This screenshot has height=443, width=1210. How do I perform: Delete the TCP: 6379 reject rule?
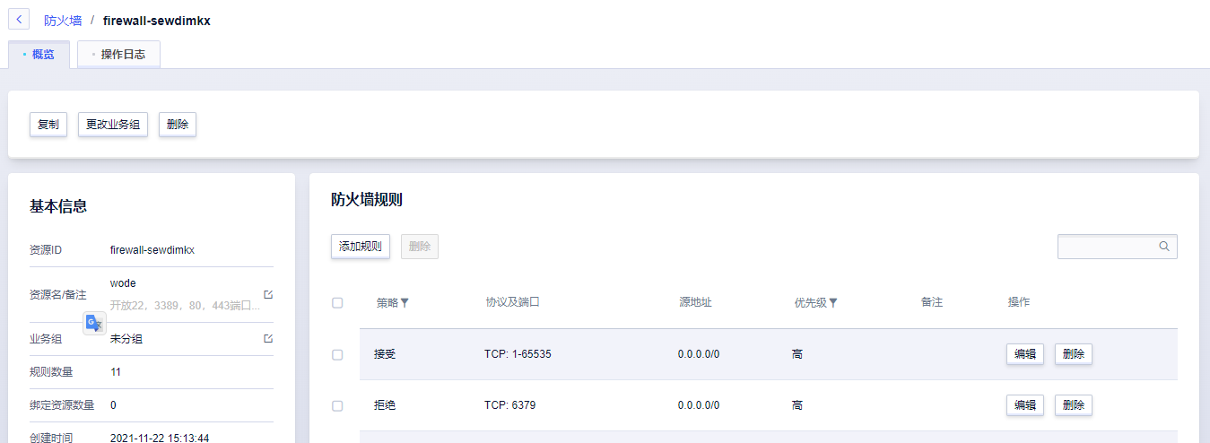[1073, 405]
